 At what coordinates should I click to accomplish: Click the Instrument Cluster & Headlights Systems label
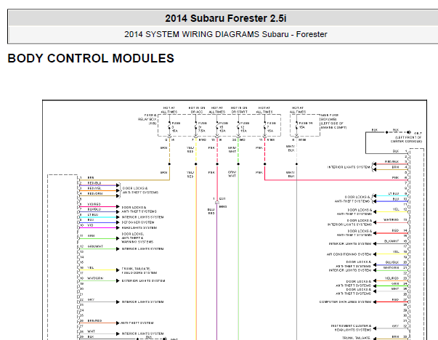[351, 328]
